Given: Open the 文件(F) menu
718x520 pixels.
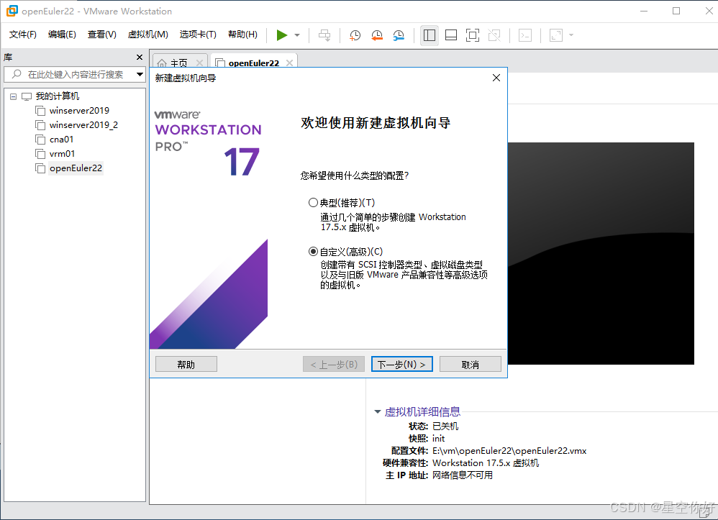Looking at the screenshot, I should (x=23, y=35).
